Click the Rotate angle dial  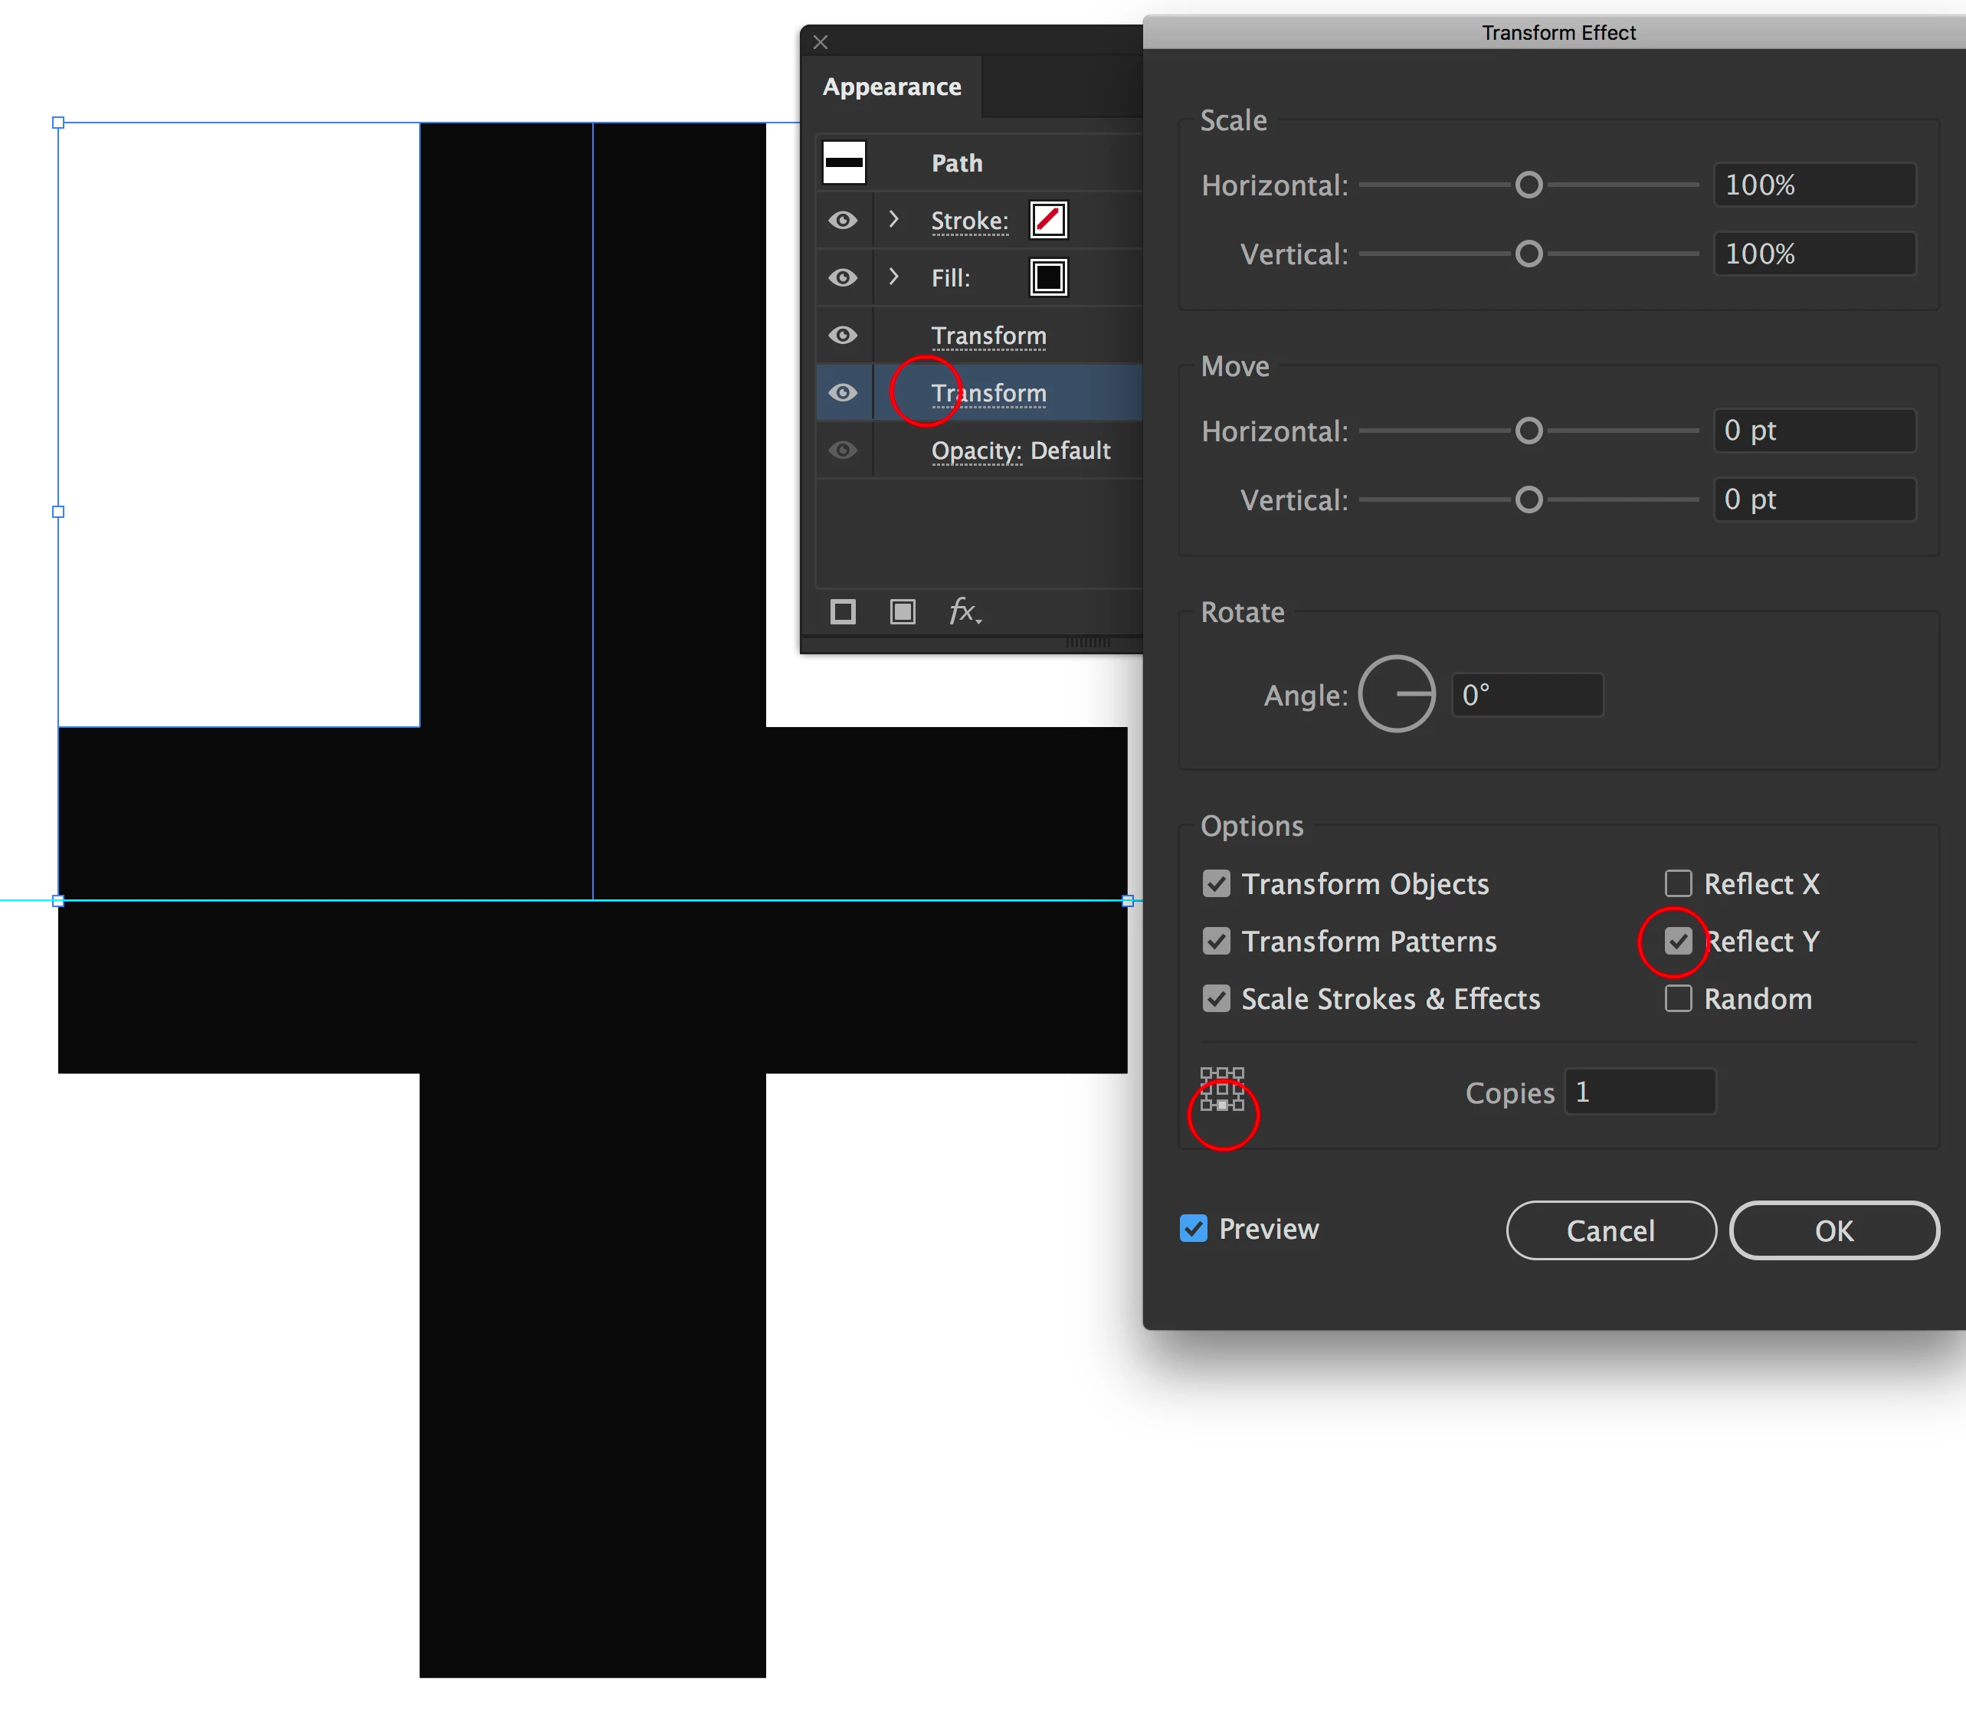(x=1396, y=694)
